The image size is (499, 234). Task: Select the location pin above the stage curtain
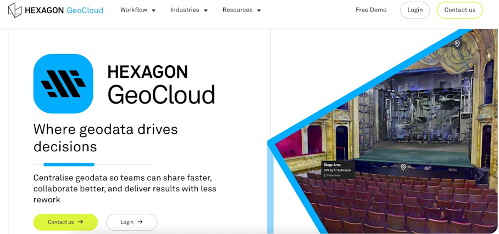click(457, 43)
